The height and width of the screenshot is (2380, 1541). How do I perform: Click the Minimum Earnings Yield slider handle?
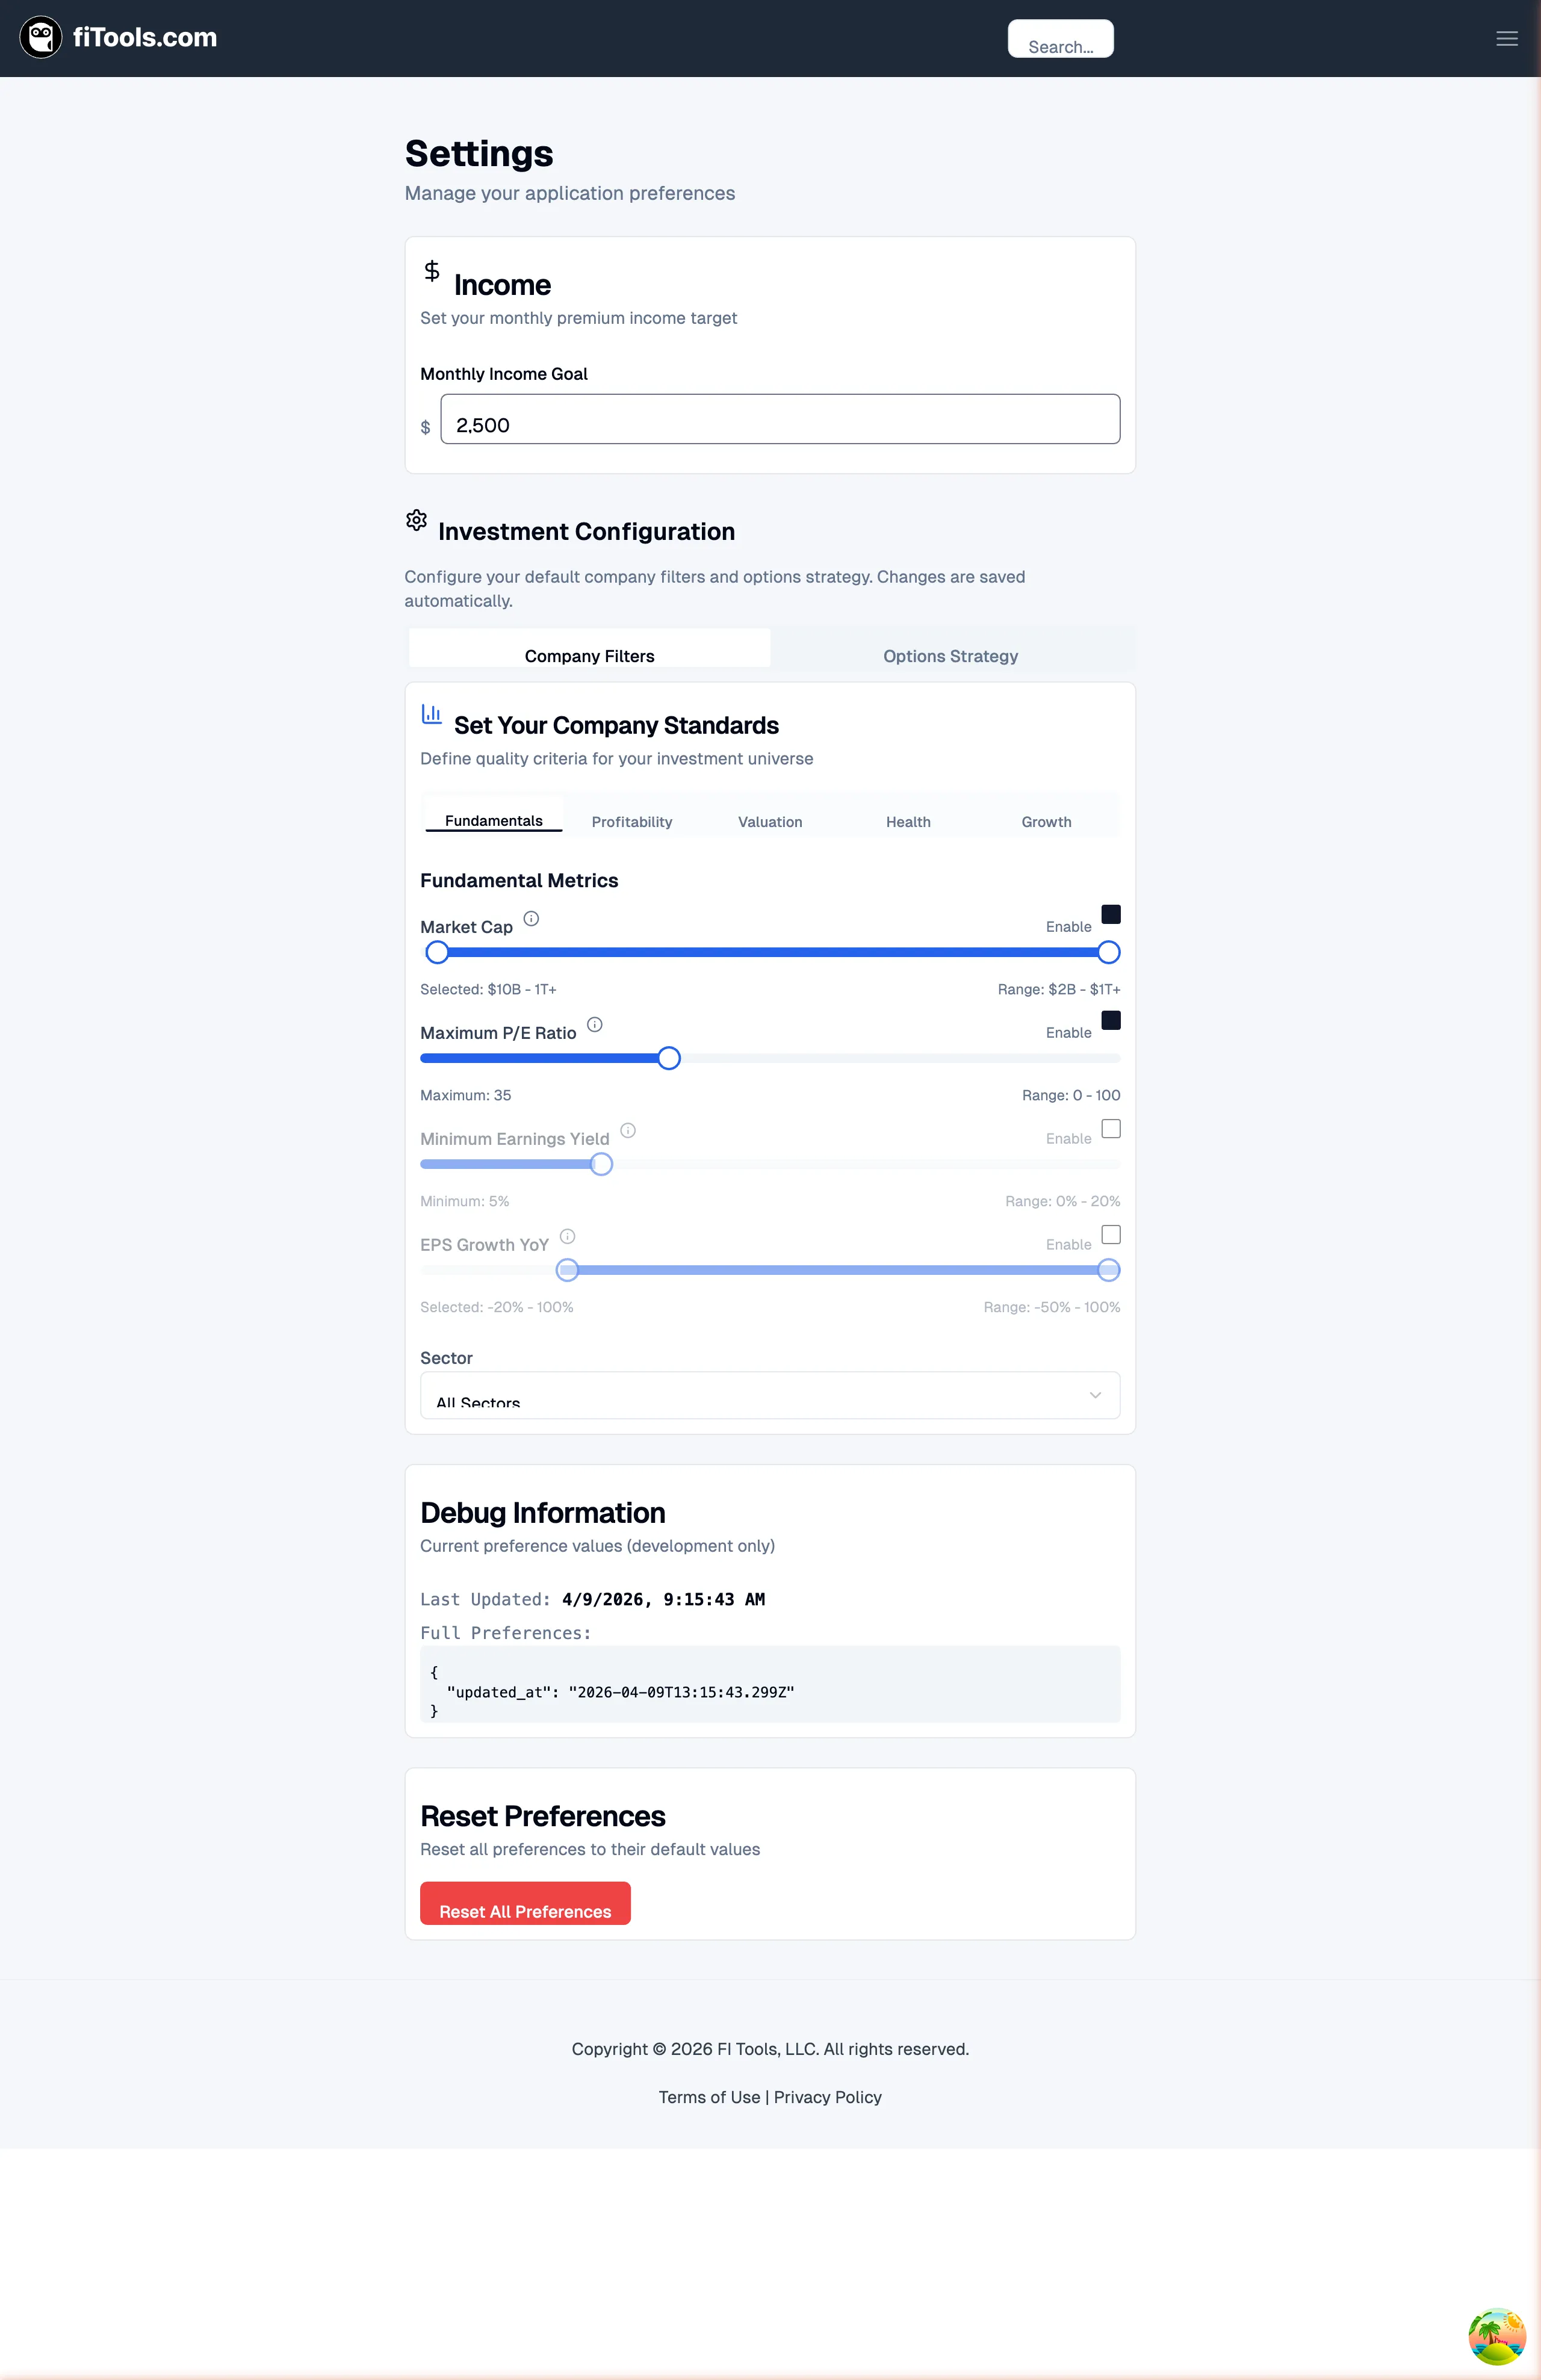pyautogui.click(x=601, y=1164)
